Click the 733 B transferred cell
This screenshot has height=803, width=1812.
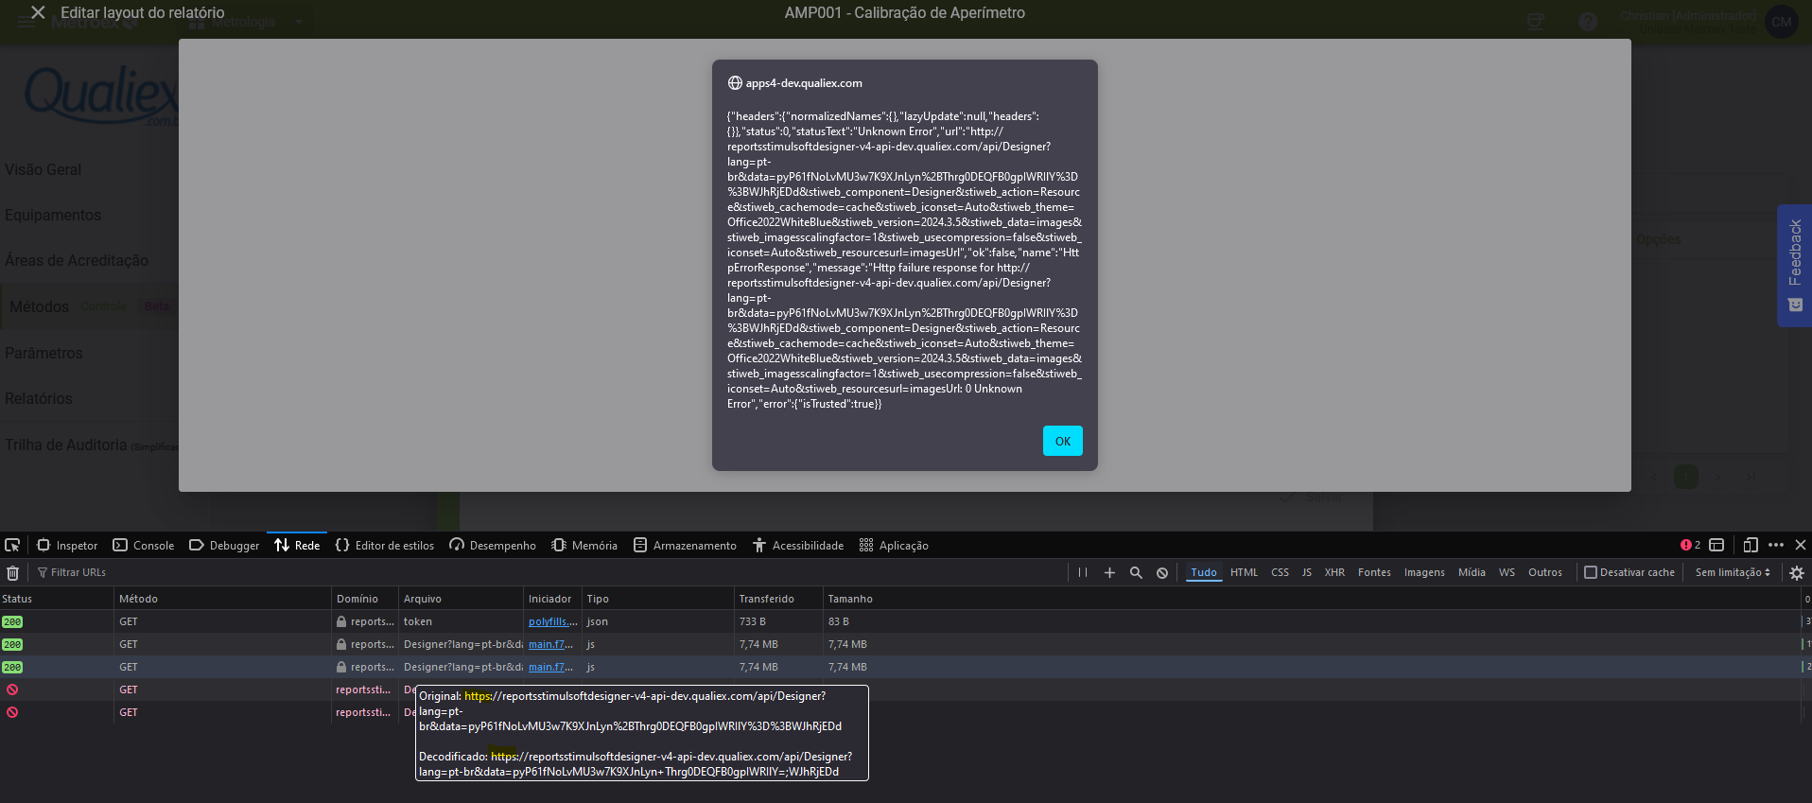coord(753,621)
